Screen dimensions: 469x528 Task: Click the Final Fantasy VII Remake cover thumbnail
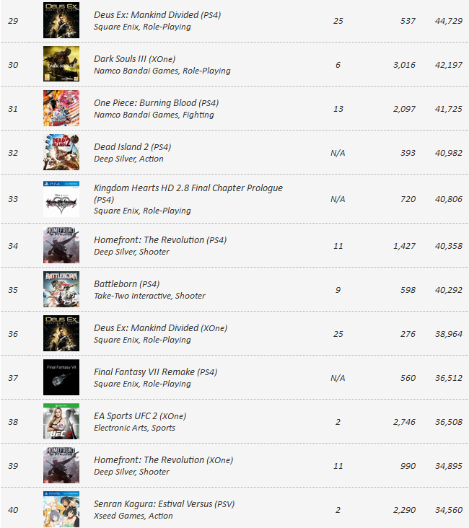click(x=61, y=377)
